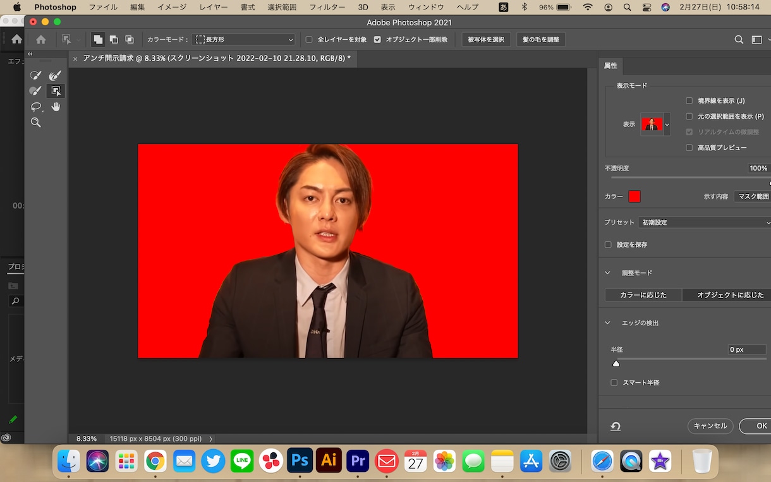Open the ウィンドウ menu

click(x=426, y=7)
